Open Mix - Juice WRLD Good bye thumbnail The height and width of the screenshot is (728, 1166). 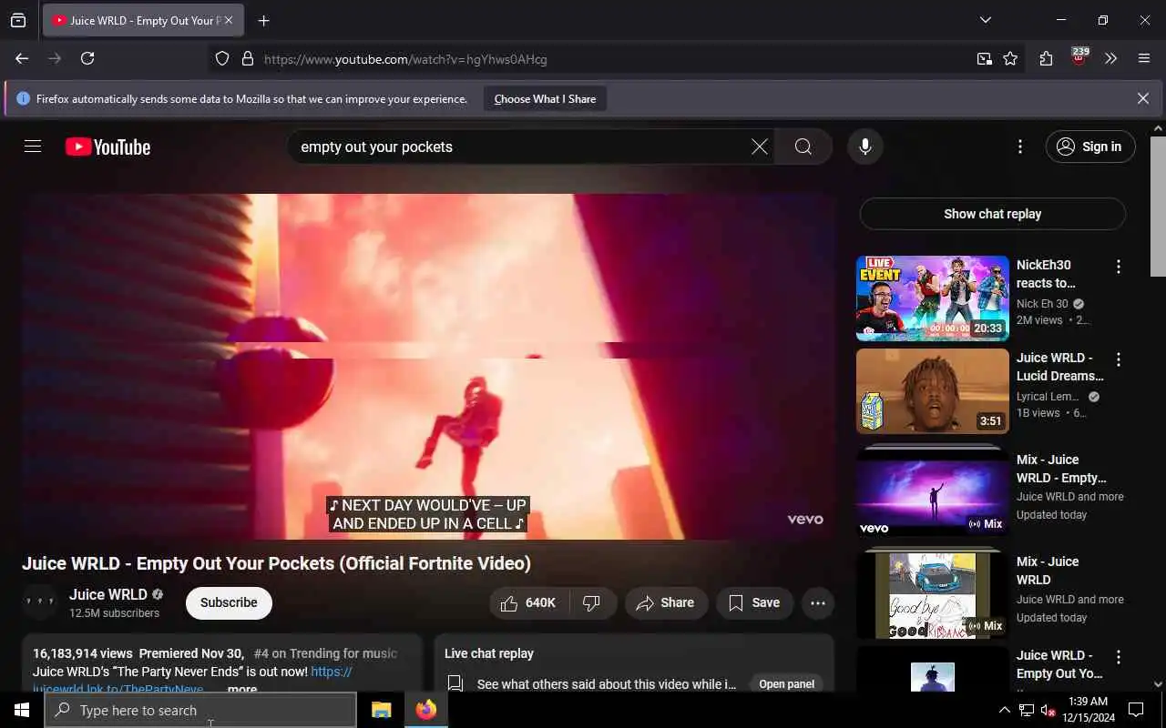pyautogui.click(x=932, y=595)
